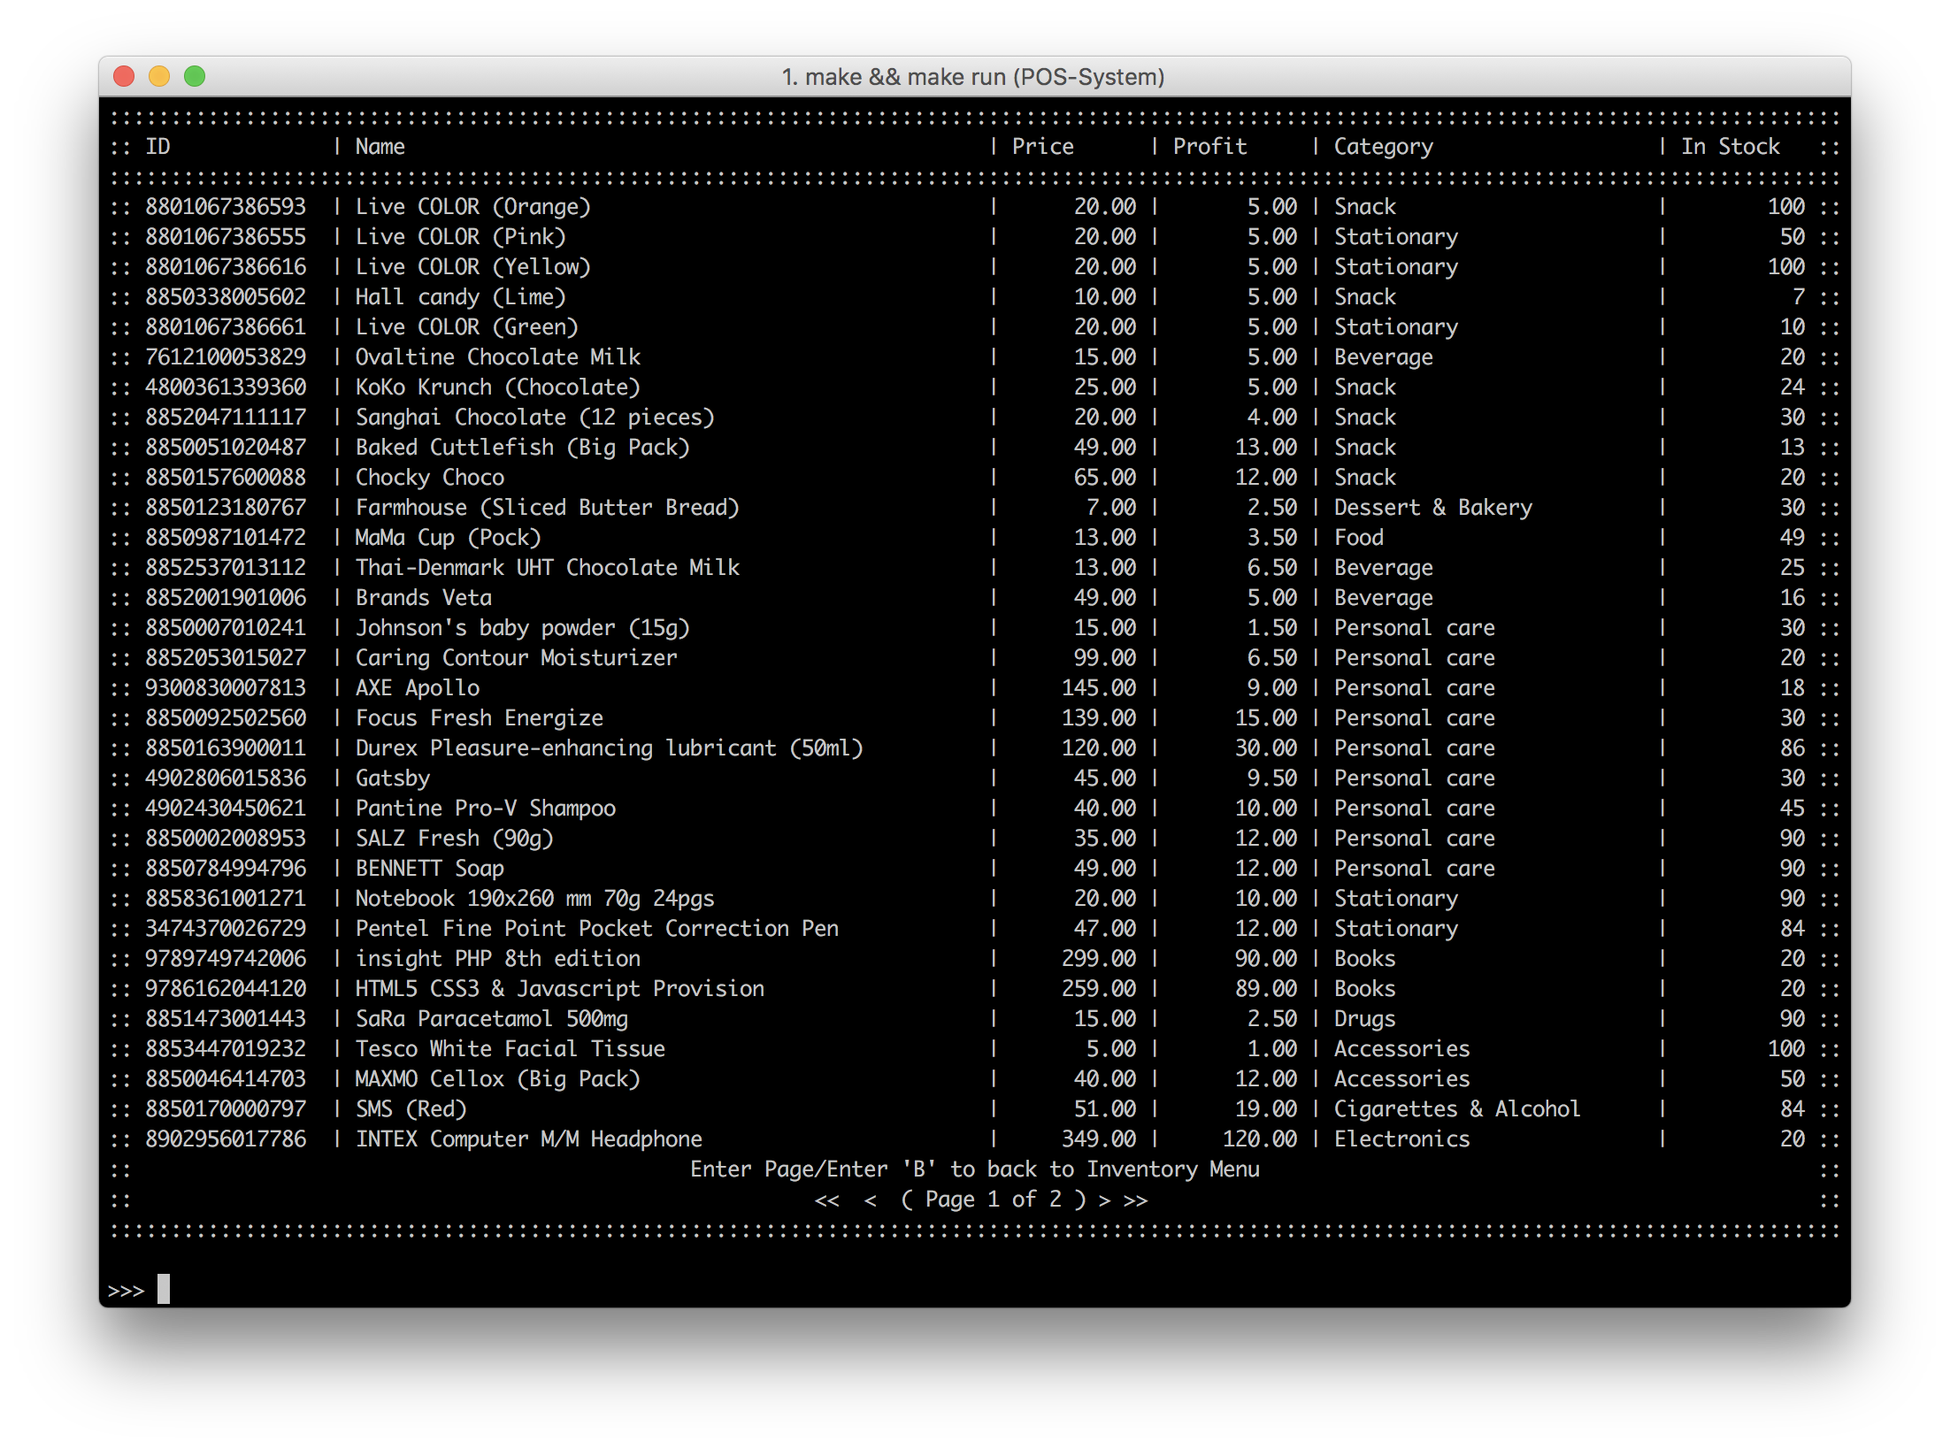Select the 'Live COLOR (Yellow)' product name
This screenshot has width=1950, height=1449.
[x=473, y=267]
